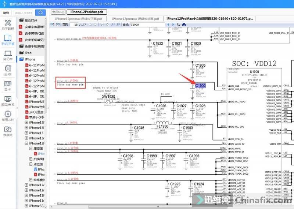
Task: Click the 复位 reset button
Action: 6,12
